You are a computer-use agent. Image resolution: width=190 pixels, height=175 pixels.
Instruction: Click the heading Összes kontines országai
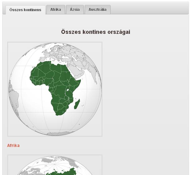[96, 32]
